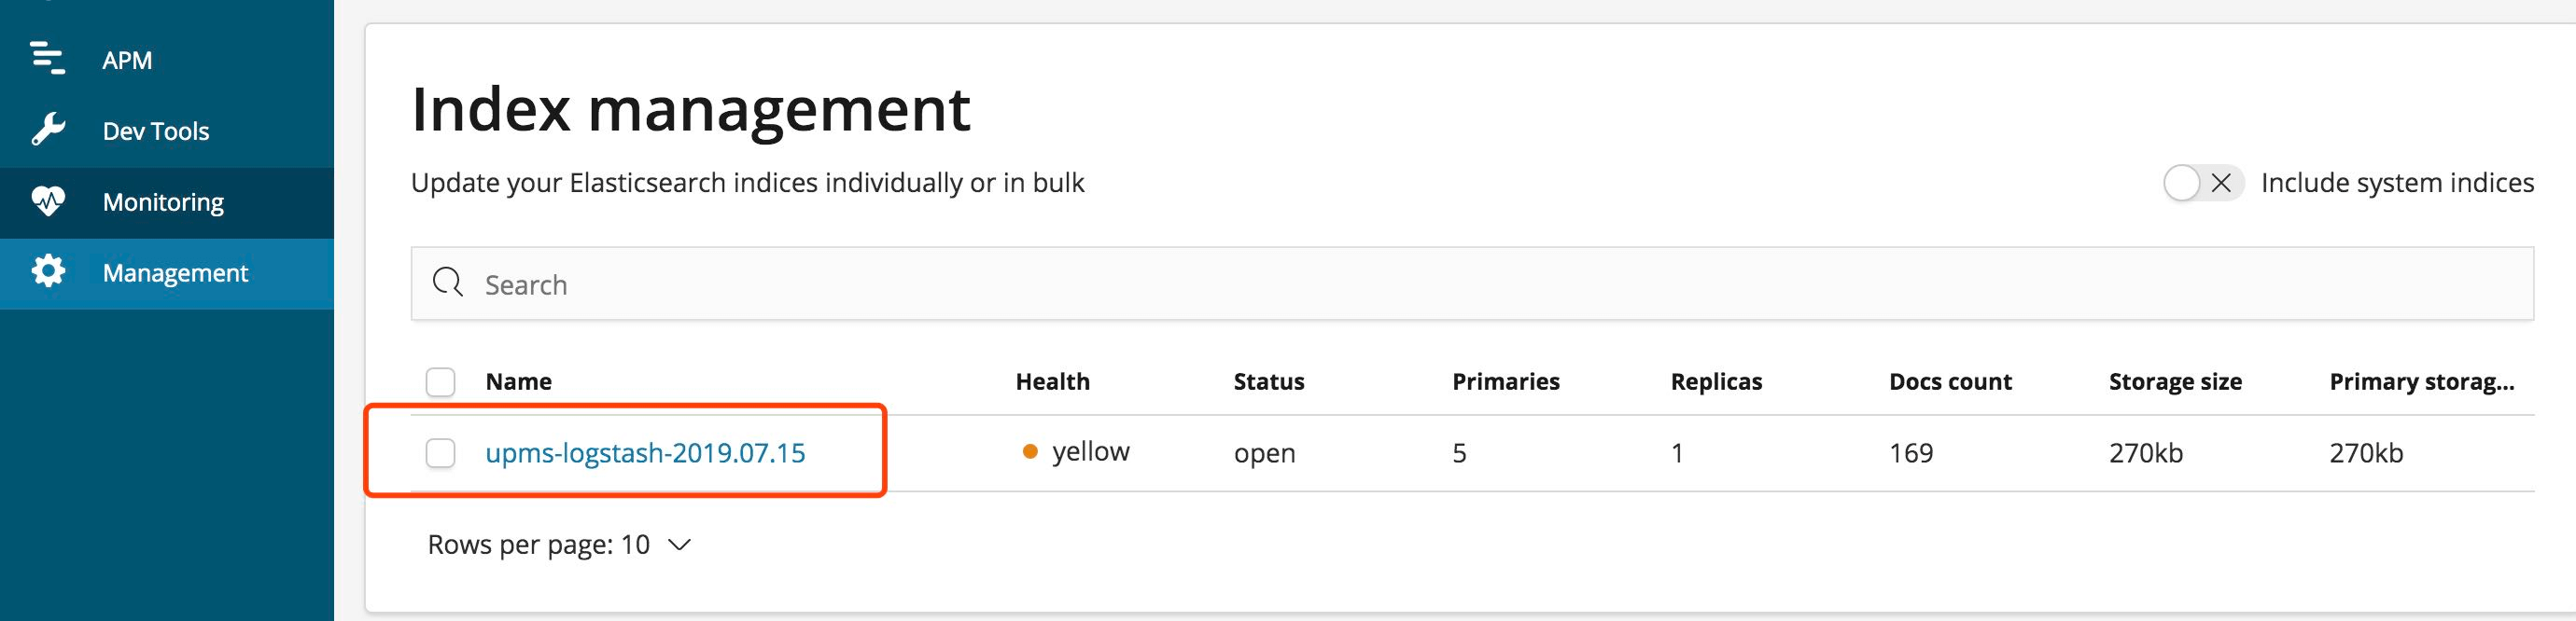Click the Dev Tools wrench icon
Screen dimensions: 2576x621
47,130
